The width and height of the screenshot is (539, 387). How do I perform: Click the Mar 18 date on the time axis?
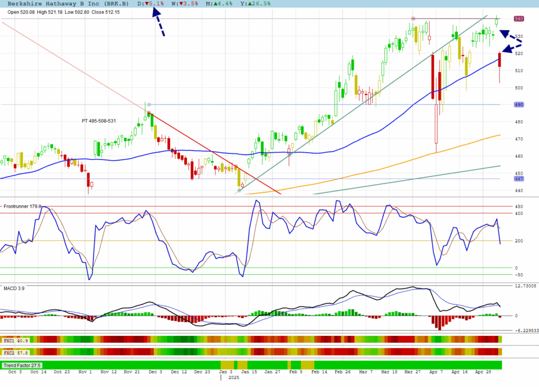point(389,372)
